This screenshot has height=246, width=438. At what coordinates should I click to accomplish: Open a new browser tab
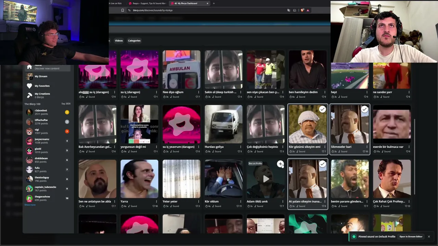click(x=214, y=3)
